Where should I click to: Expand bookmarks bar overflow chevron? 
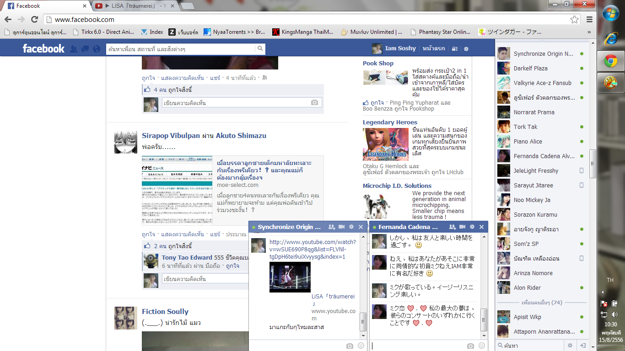589,32
